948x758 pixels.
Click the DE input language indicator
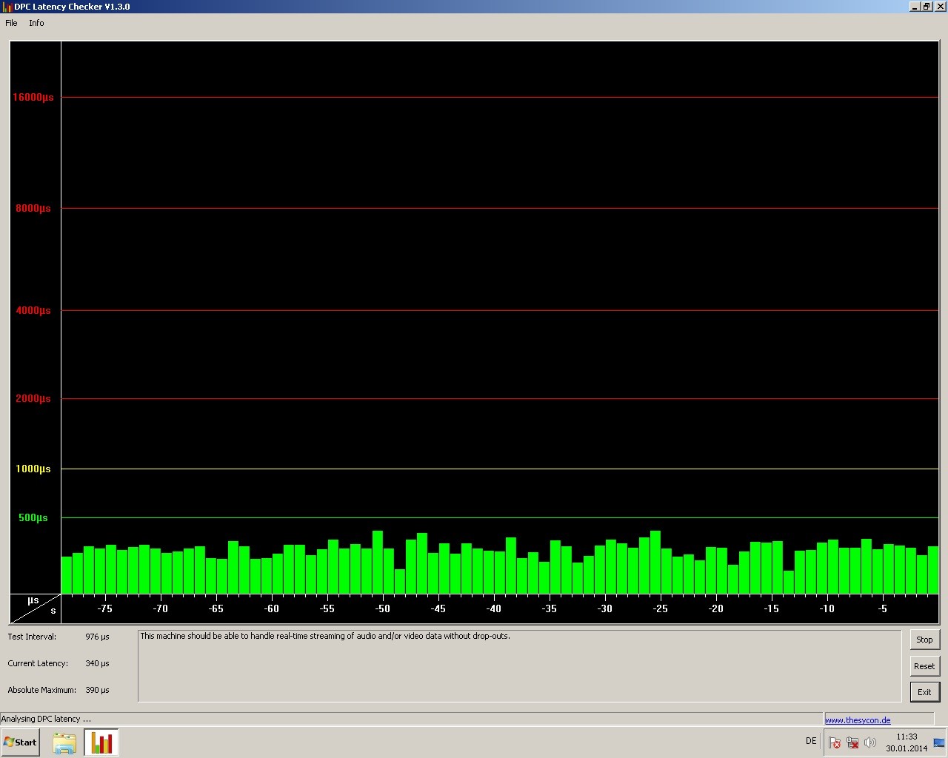coord(811,741)
